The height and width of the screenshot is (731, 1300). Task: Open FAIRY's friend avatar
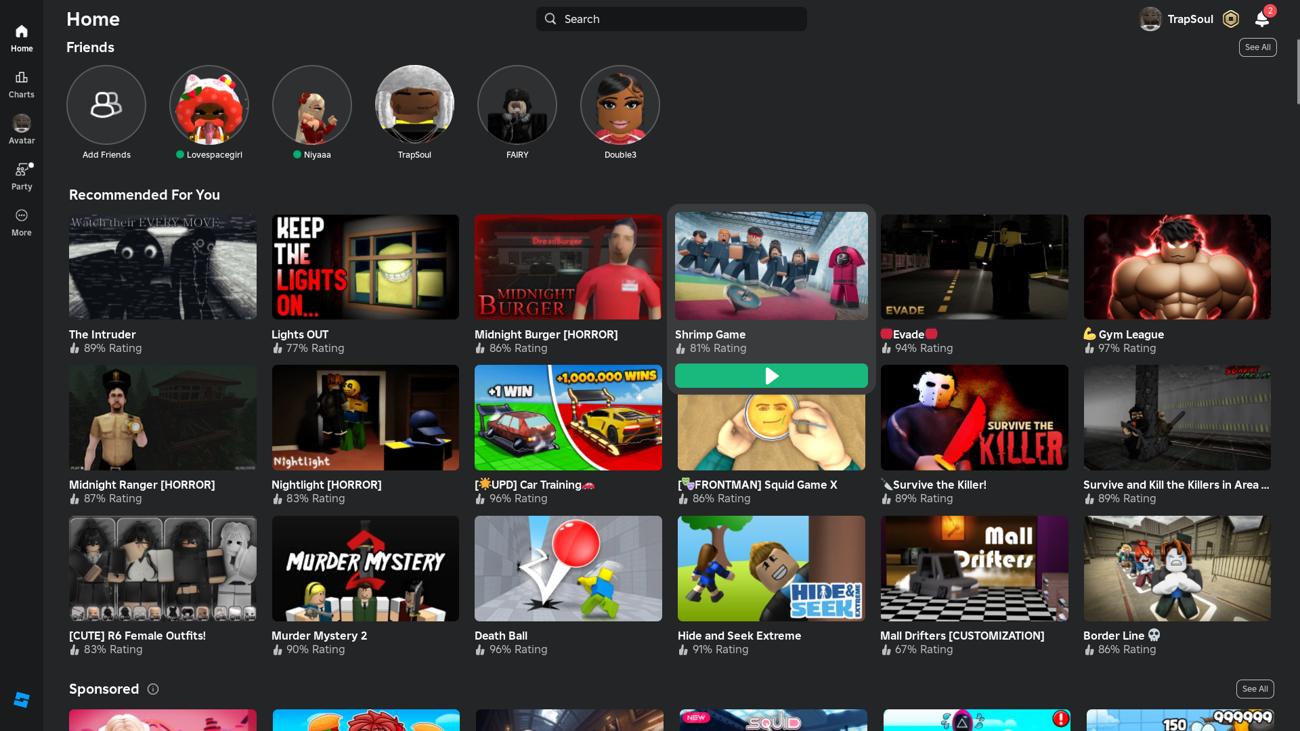point(517,105)
